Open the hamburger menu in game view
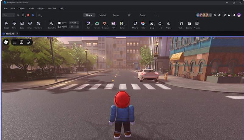Image resolution: width=244 pixels, height=140 pixels. click(x=15, y=42)
